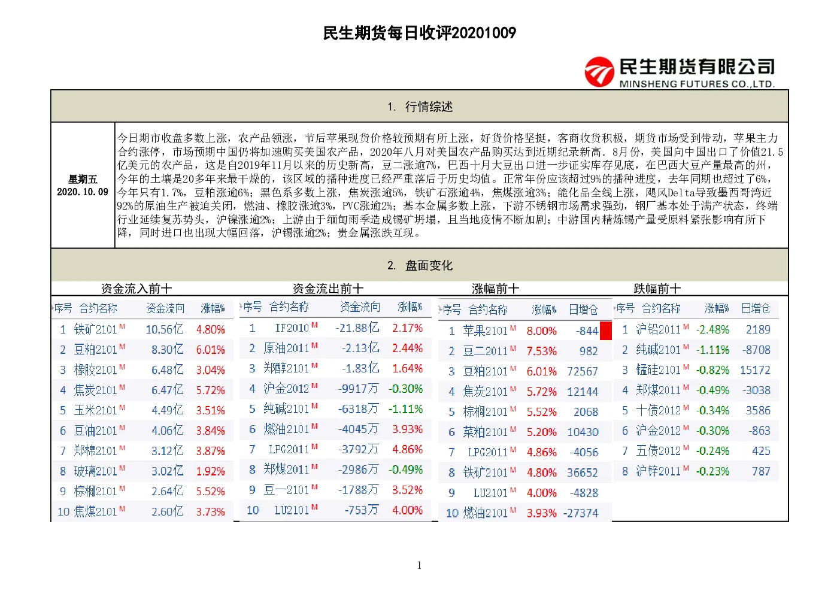Select the outflow amount -9917万
This screenshot has width=840, height=594.
[x=359, y=389]
